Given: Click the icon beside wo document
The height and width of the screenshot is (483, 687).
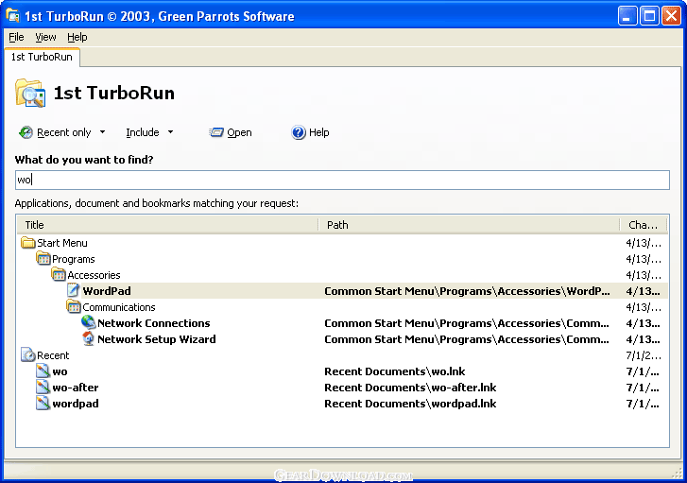Looking at the screenshot, I should tap(43, 371).
